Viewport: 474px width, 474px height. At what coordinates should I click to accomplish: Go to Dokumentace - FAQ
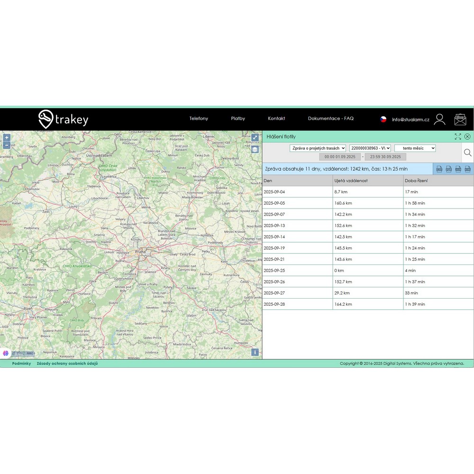tap(330, 118)
